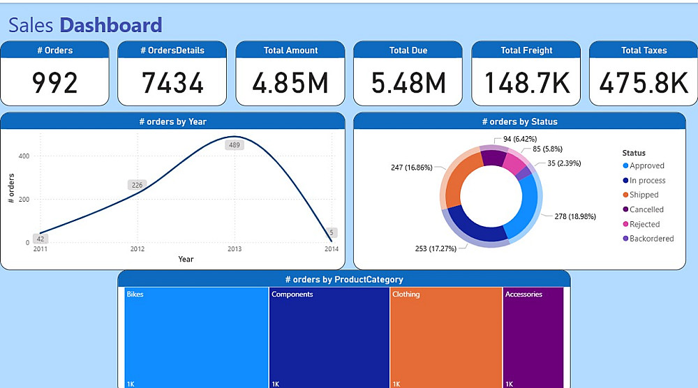
Task: Click the Shipped legend color dot
Action: (625, 195)
